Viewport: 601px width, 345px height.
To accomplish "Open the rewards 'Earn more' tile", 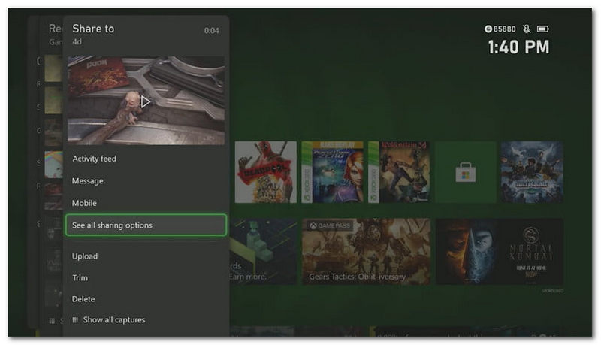I will click(x=264, y=252).
